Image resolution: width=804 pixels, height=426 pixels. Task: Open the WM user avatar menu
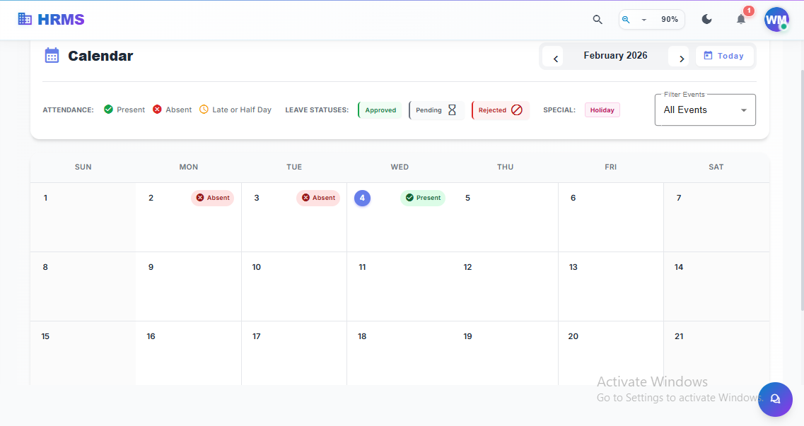point(776,20)
